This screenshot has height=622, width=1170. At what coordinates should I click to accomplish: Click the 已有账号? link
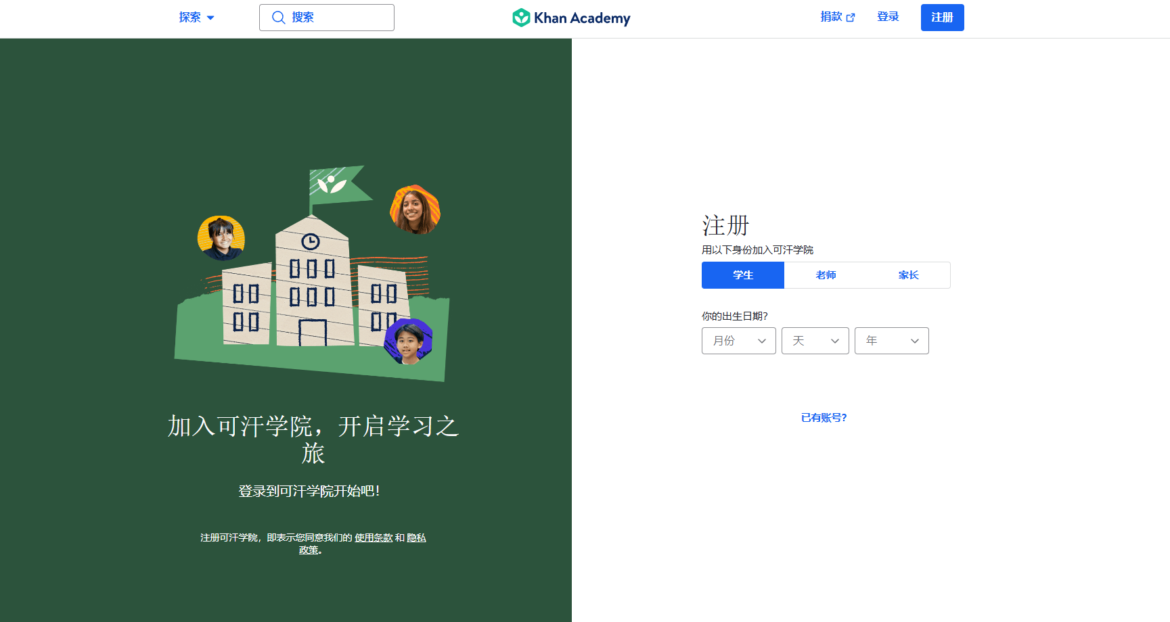coord(824,418)
